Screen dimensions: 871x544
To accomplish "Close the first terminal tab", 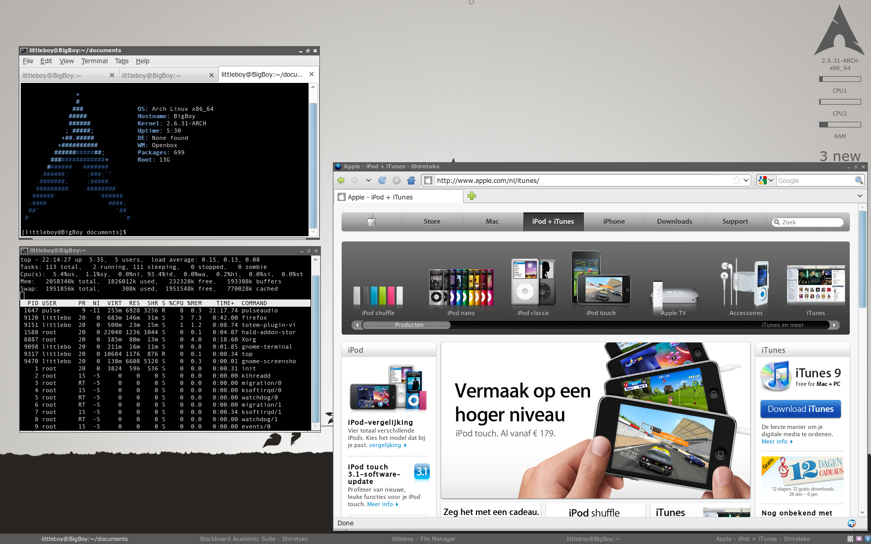I will pyautogui.click(x=111, y=75).
